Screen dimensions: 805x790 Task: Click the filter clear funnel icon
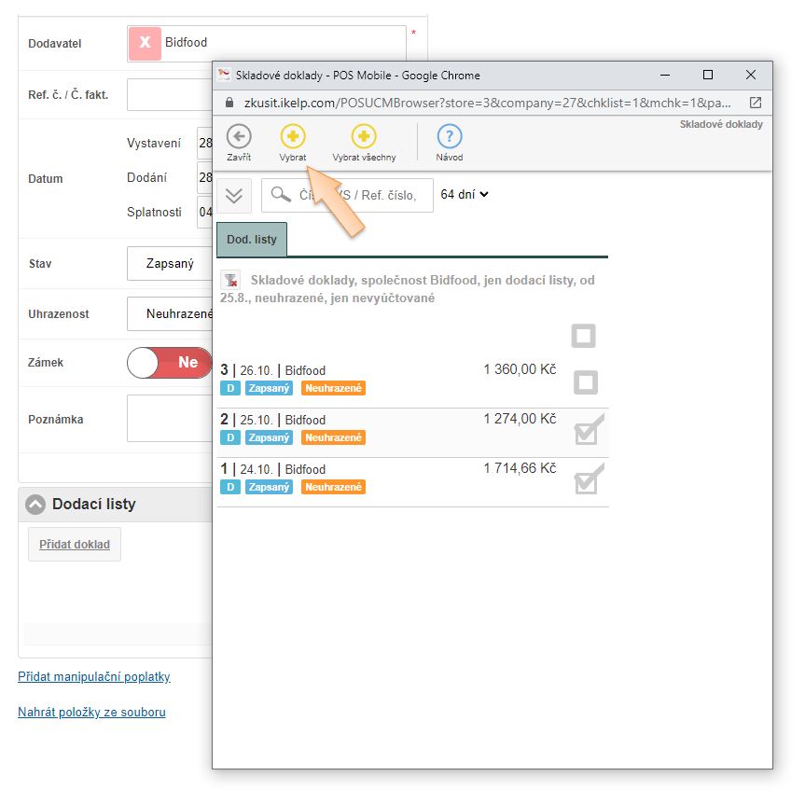click(x=230, y=280)
